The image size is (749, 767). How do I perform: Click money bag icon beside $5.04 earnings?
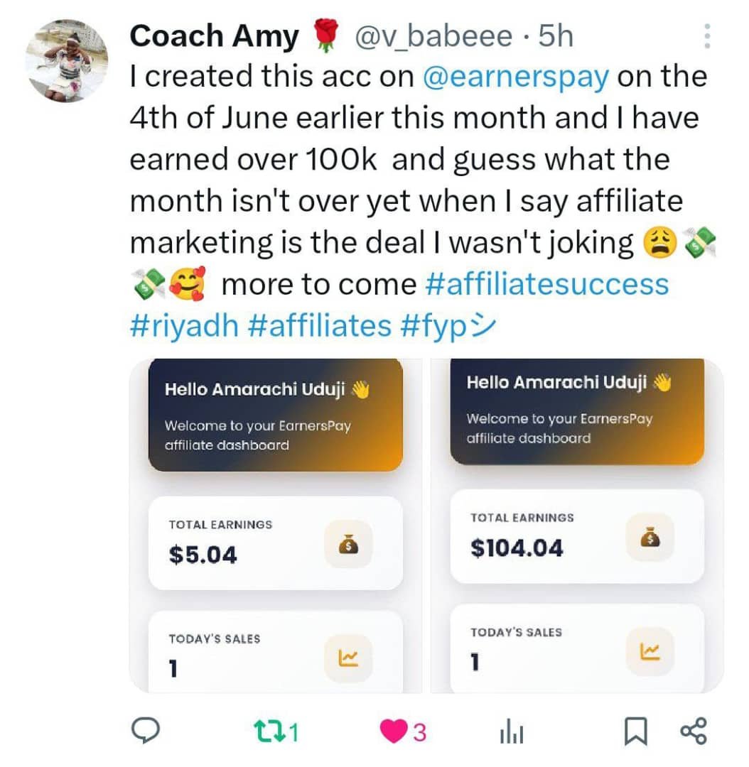(348, 545)
